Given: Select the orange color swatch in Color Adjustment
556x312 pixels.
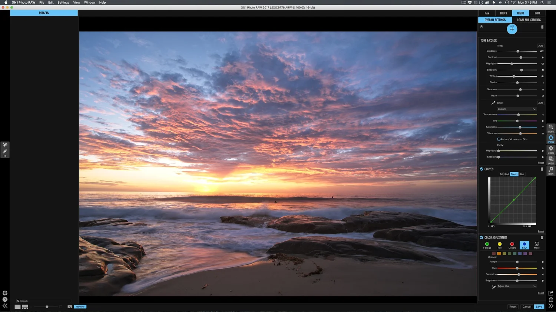Looking at the screenshot, I should pos(499,254).
